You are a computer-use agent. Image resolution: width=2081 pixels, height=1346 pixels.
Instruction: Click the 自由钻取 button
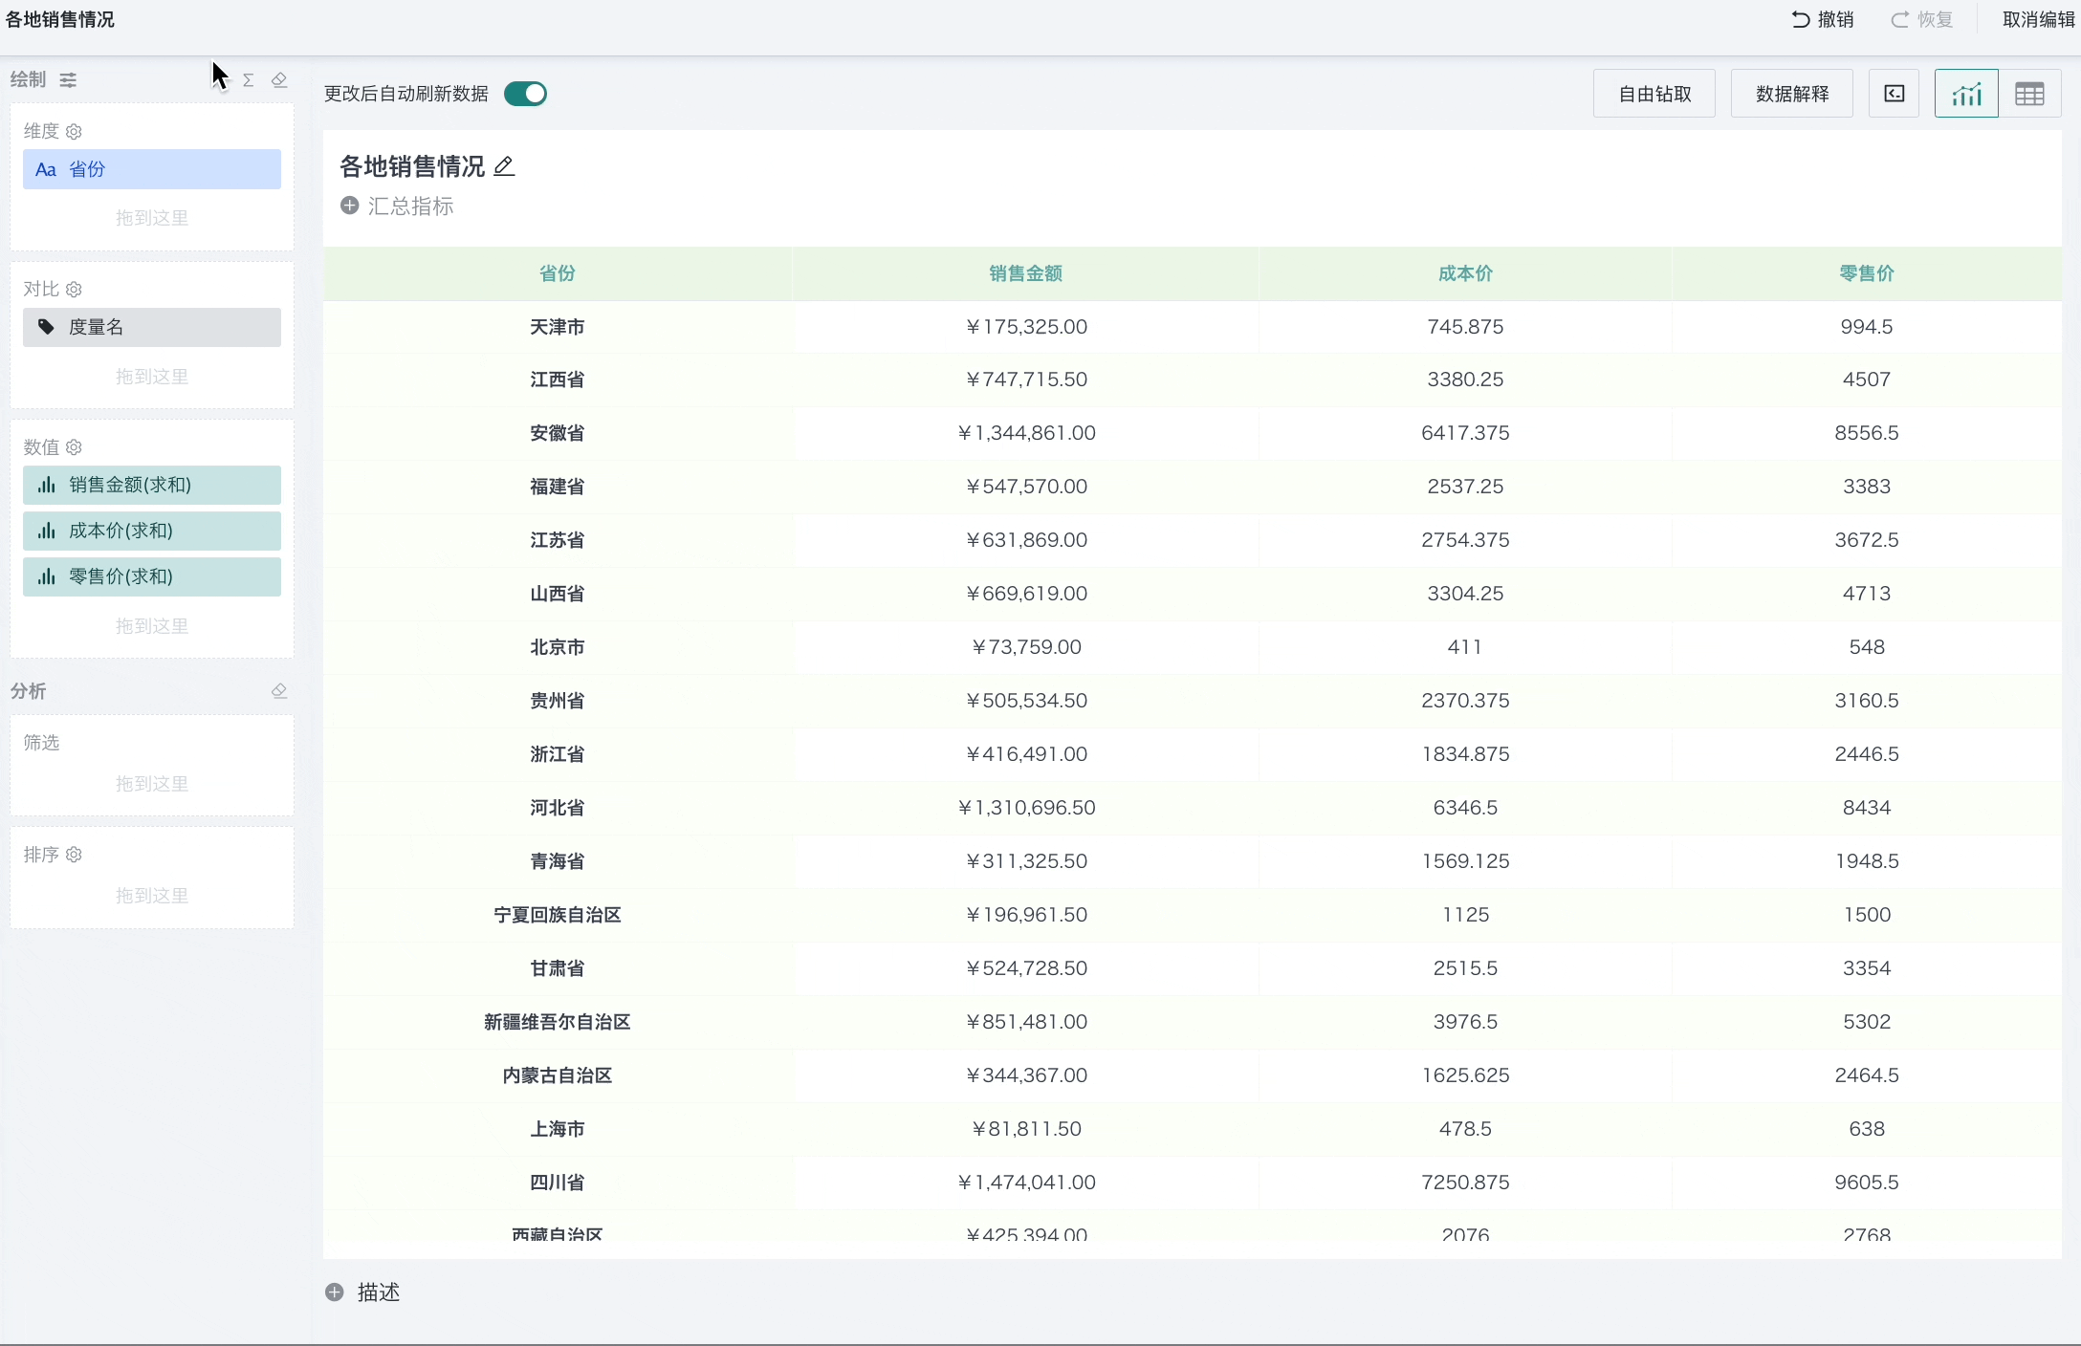pos(1654,94)
